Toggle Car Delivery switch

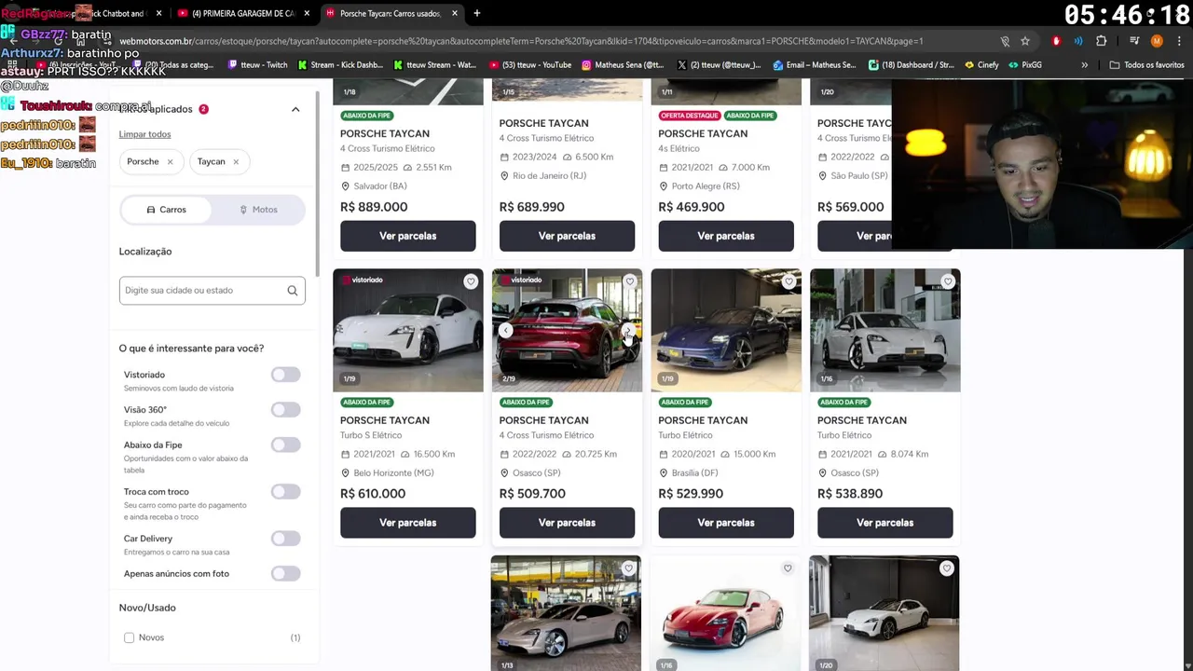286,539
